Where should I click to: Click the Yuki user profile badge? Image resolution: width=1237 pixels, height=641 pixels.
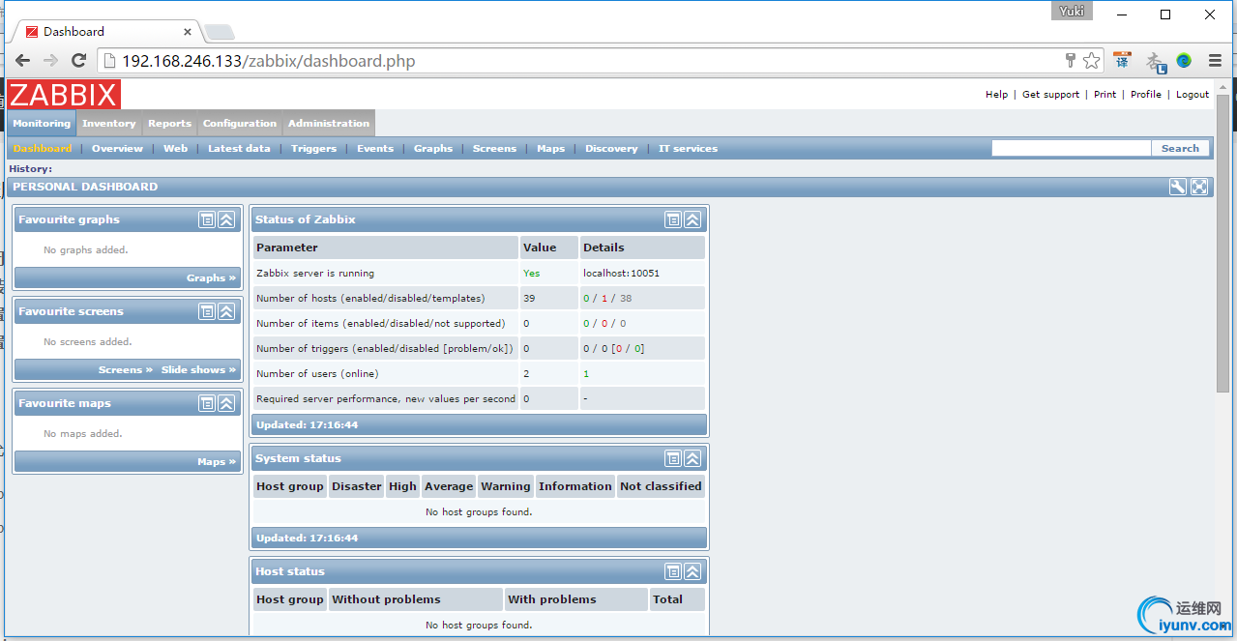coord(1072,11)
